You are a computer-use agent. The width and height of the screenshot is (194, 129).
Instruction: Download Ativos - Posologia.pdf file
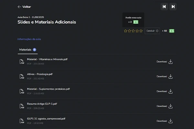pos(165,76)
